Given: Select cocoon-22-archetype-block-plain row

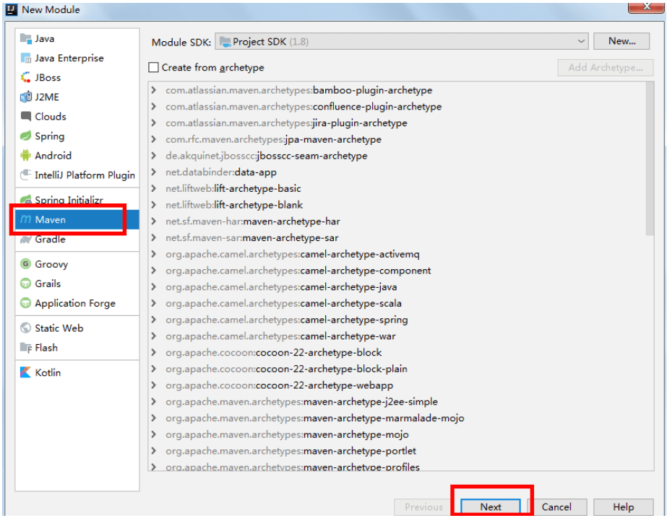Looking at the screenshot, I should tap(397, 369).
